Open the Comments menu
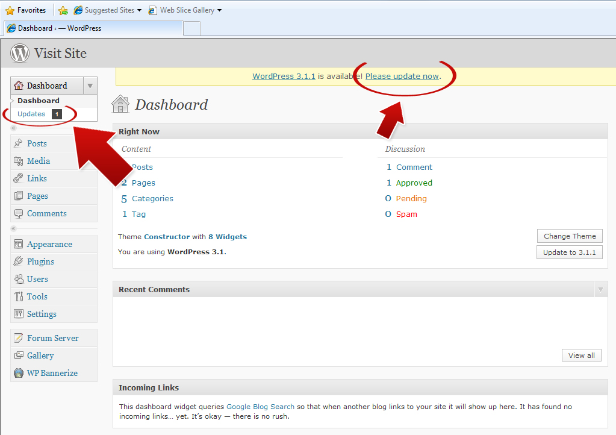The width and height of the screenshot is (616, 435). coord(47,213)
